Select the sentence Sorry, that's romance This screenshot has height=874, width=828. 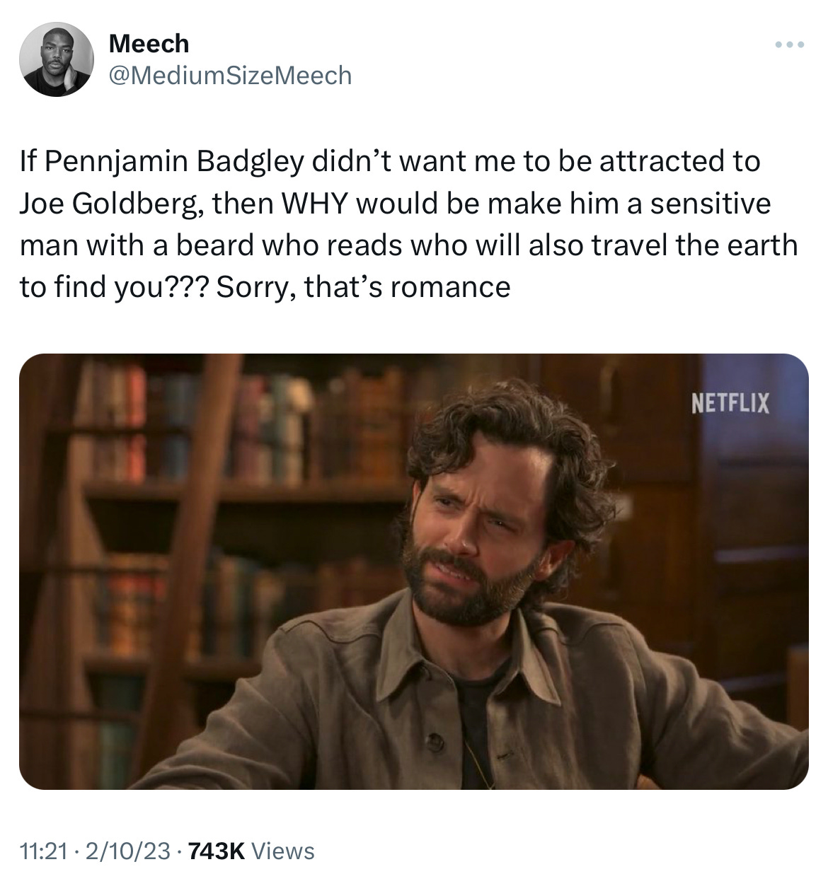364,287
